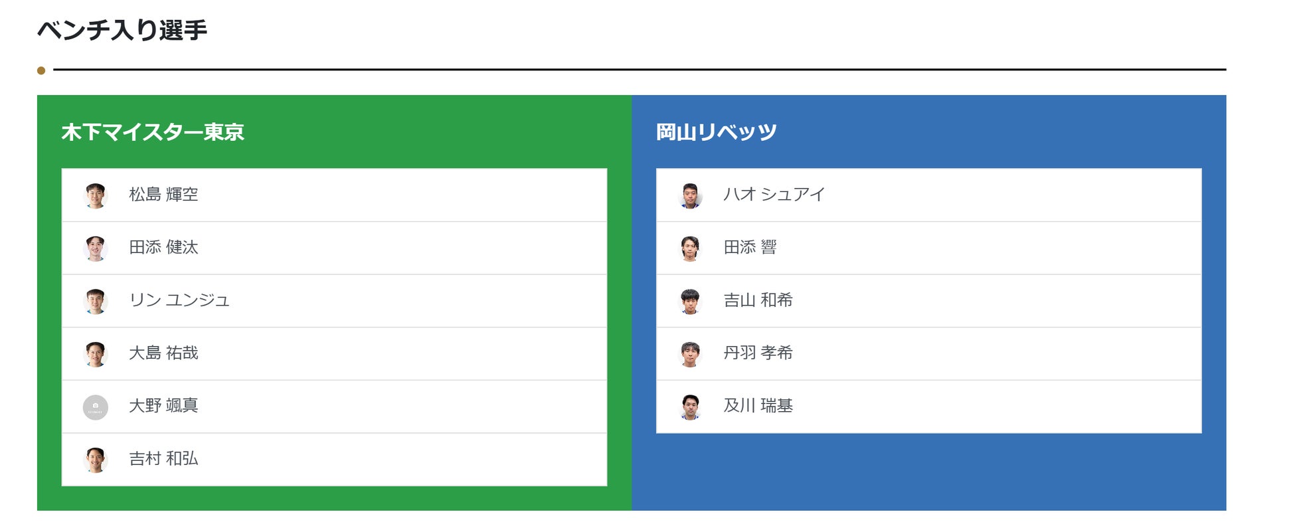Click the ベンチ入り選手 section title

pyautogui.click(x=122, y=31)
